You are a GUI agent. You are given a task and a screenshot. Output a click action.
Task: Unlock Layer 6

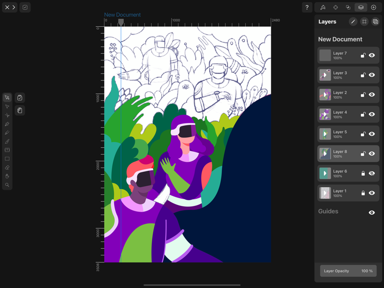click(364, 173)
